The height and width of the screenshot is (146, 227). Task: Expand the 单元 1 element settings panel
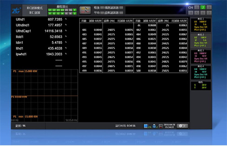pos(201,25)
